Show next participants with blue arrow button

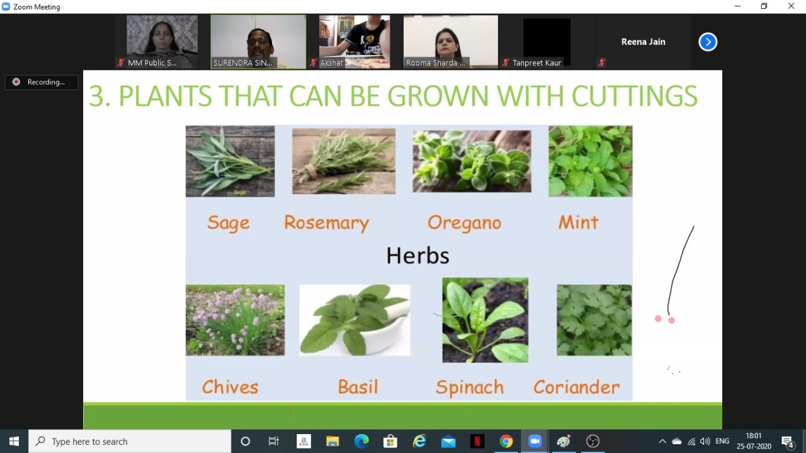point(708,42)
